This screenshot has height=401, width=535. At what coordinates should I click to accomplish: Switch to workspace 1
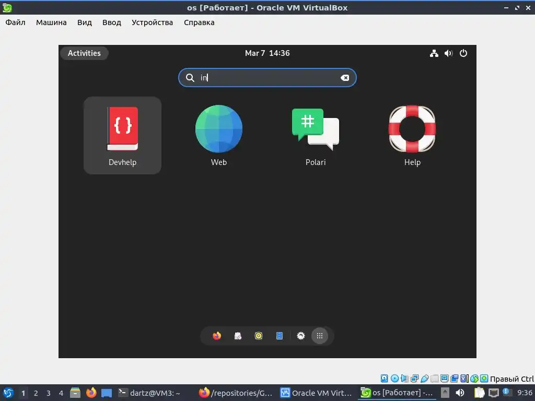23,393
